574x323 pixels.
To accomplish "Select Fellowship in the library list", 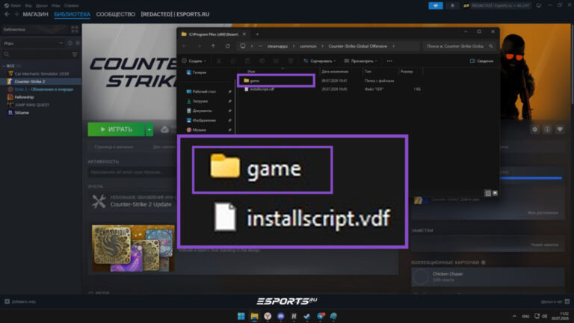I will tap(21, 97).
